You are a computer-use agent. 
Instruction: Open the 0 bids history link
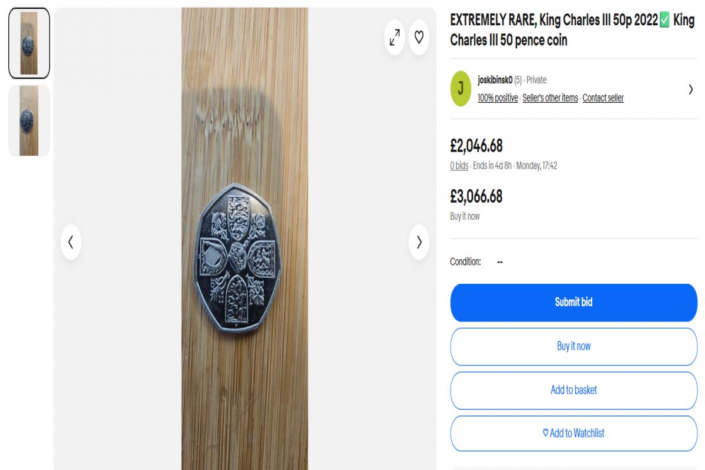coord(459,166)
